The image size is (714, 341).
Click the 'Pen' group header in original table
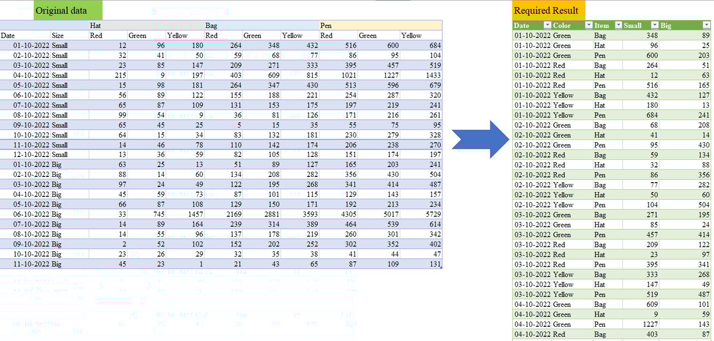coord(380,25)
